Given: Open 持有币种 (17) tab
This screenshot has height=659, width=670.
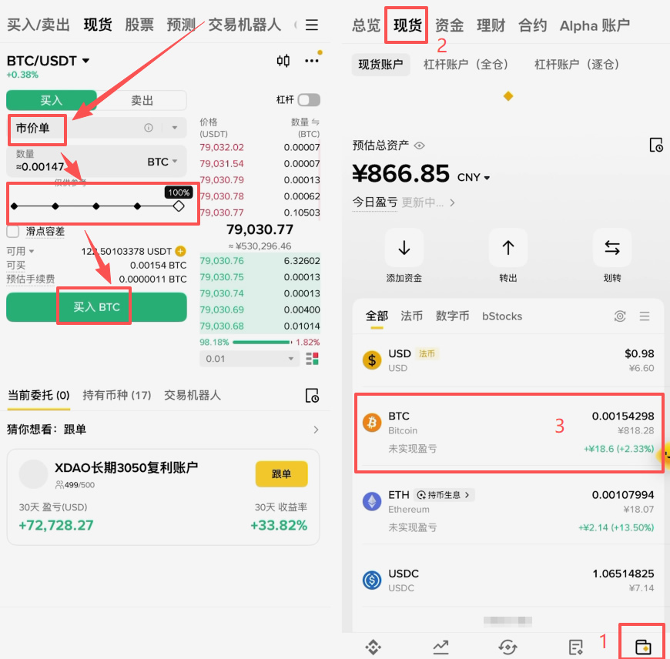Looking at the screenshot, I should [116, 395].
